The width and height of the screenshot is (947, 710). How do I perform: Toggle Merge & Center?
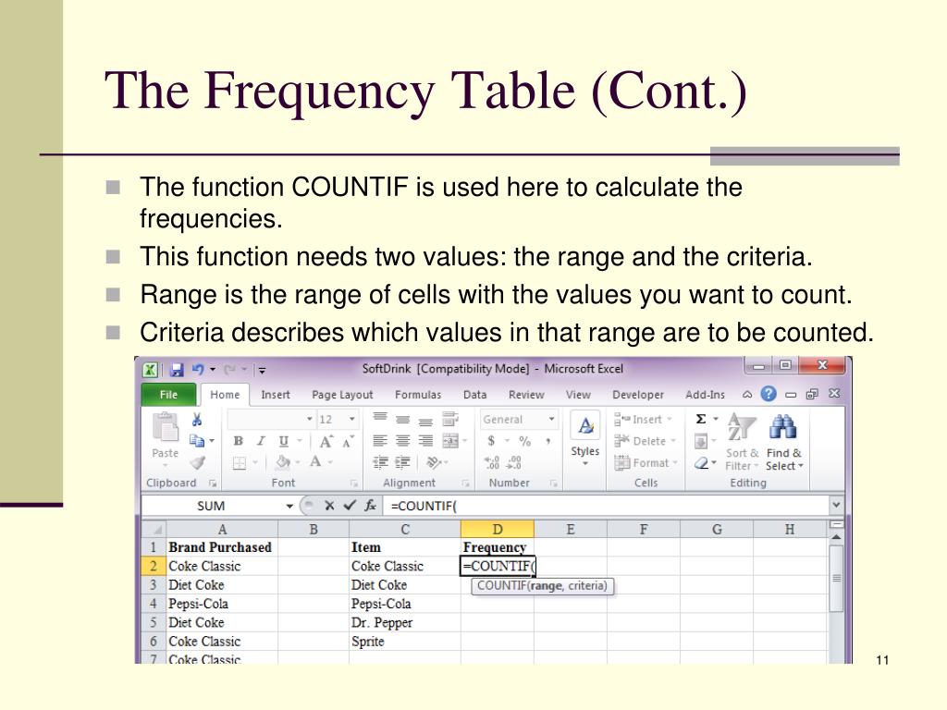pyautogui.click(x=450, y=441)
